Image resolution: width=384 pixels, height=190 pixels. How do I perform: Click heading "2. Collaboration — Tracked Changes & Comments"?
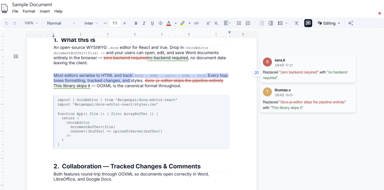[127, 166]
